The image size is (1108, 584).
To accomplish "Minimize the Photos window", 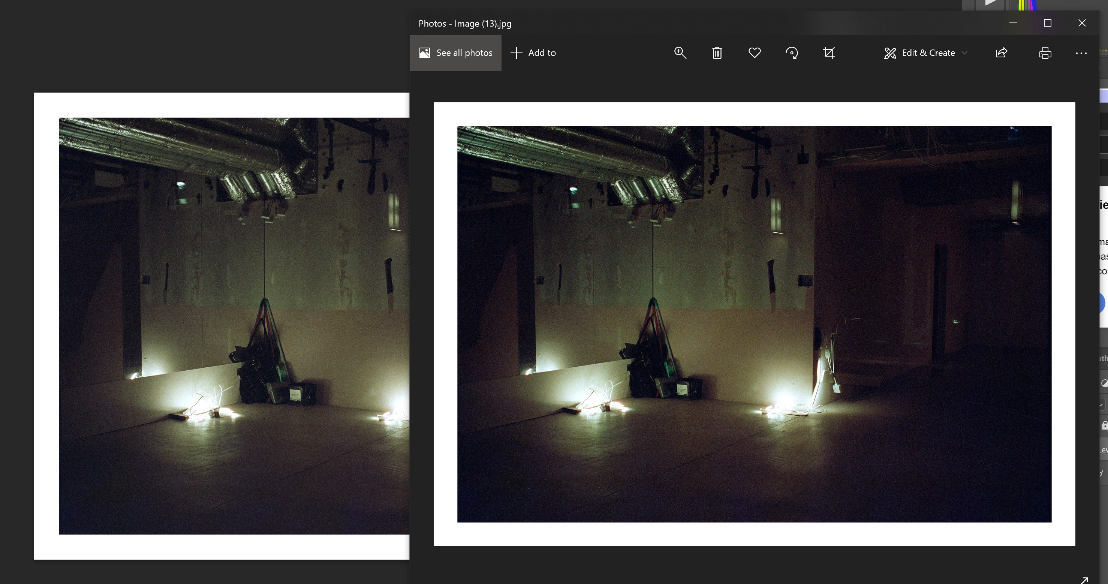I will click(1013, 23).
